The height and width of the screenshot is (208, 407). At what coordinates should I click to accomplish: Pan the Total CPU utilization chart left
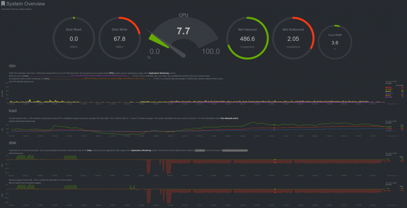388,104
